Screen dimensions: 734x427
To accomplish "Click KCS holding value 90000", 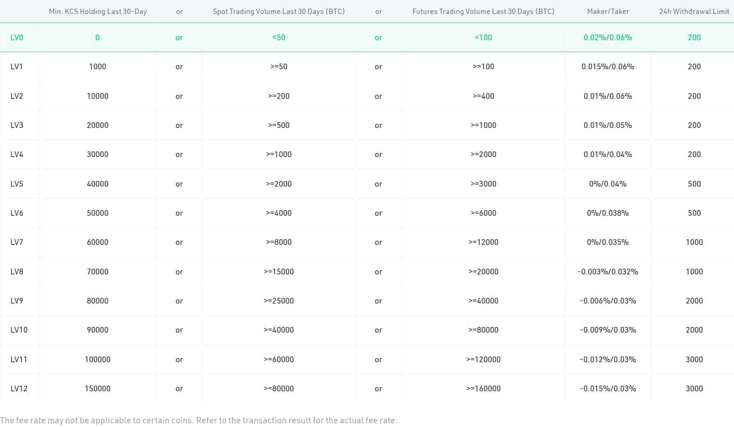I will click(x=98, y=330).
